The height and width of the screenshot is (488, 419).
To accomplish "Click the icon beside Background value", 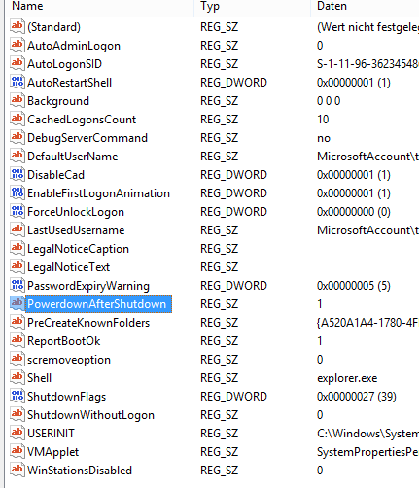I will 17,100.
